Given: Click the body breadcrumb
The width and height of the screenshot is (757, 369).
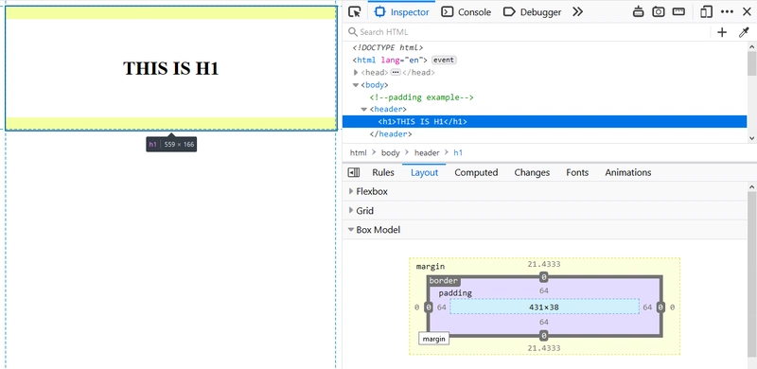Looking at the screenshot, I should 391,152.
